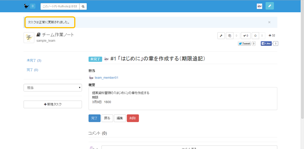Show 完了 (0) completed tasks
Viewport: 304px width, 149px height.
coord(32,70)
